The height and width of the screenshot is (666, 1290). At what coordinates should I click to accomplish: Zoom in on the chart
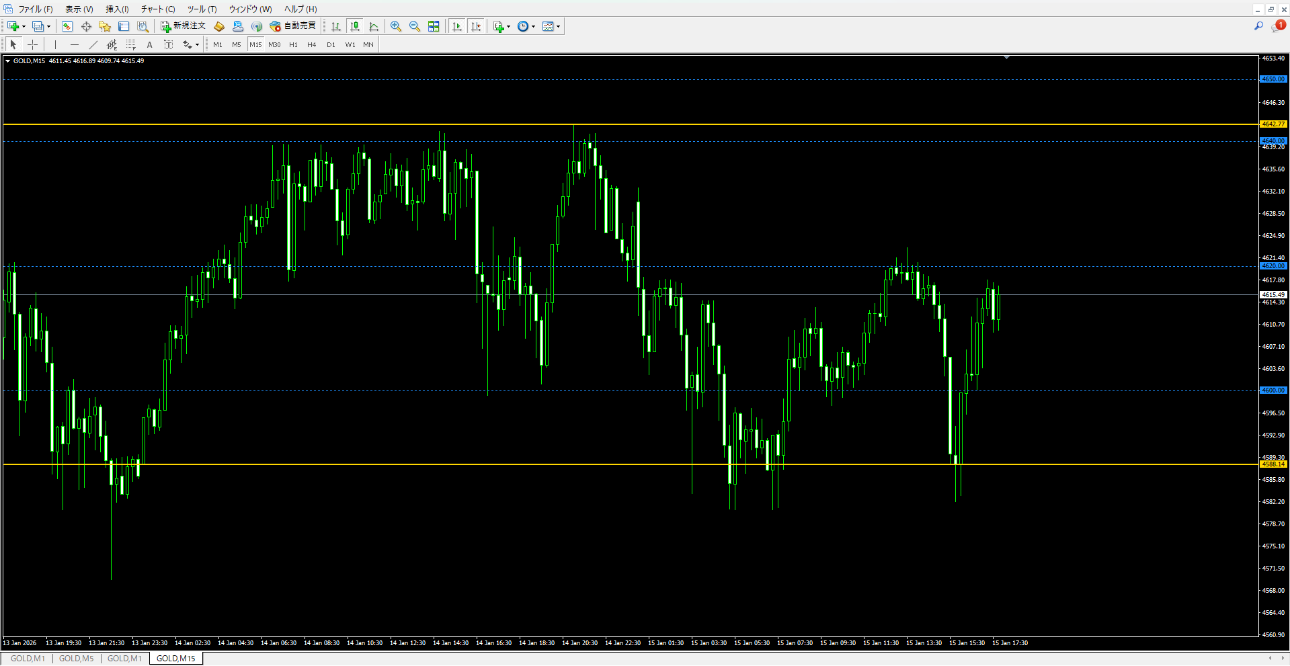396,26
